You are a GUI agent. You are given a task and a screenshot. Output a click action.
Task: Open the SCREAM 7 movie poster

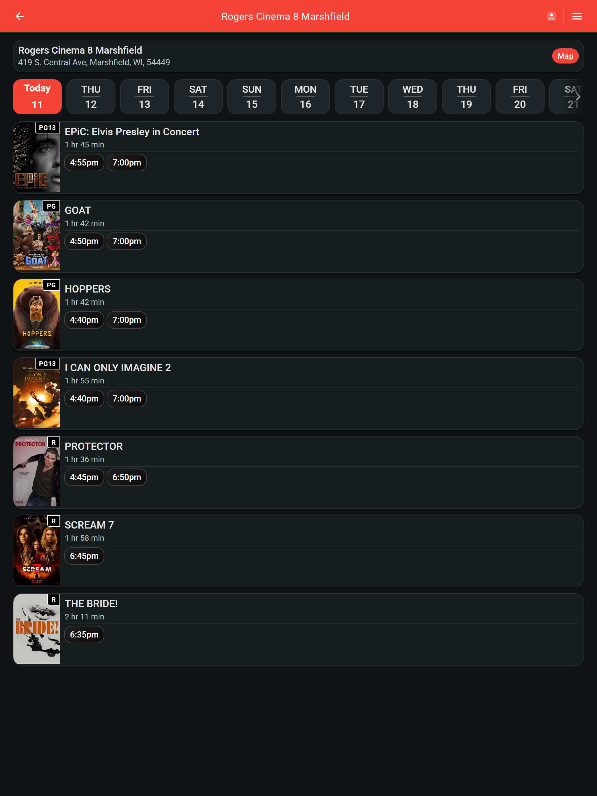coord(37,550)
